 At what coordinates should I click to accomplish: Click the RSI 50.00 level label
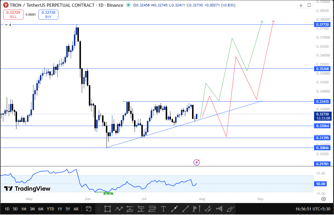(x=321, y=184)
